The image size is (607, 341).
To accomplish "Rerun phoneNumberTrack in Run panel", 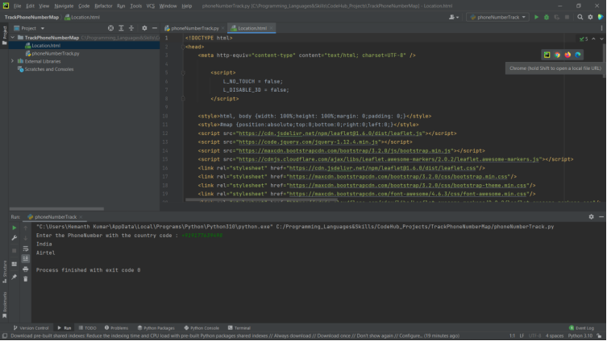I will [x=15, y=228].
